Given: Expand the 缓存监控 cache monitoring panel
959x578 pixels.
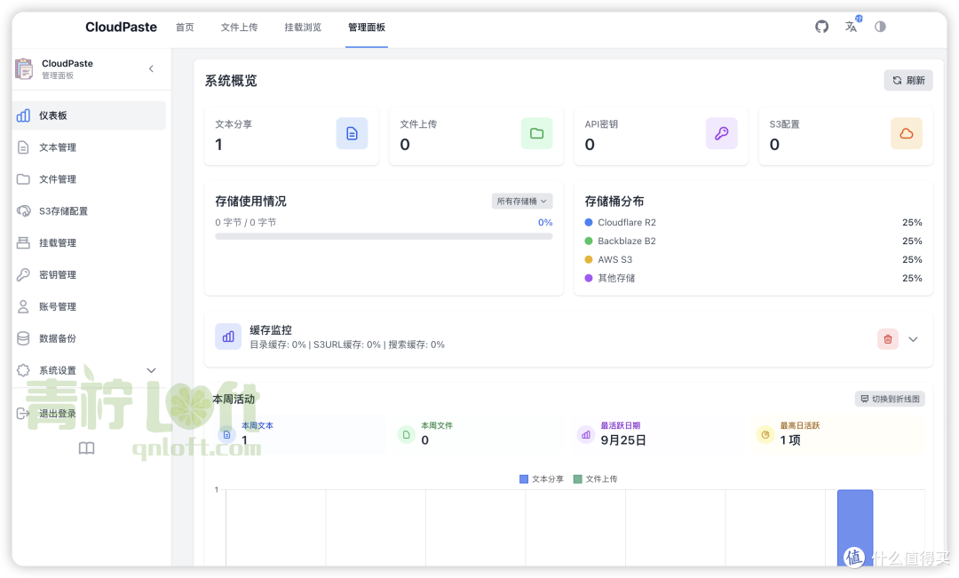Looking at the screenshot, I should click(913, 339).
